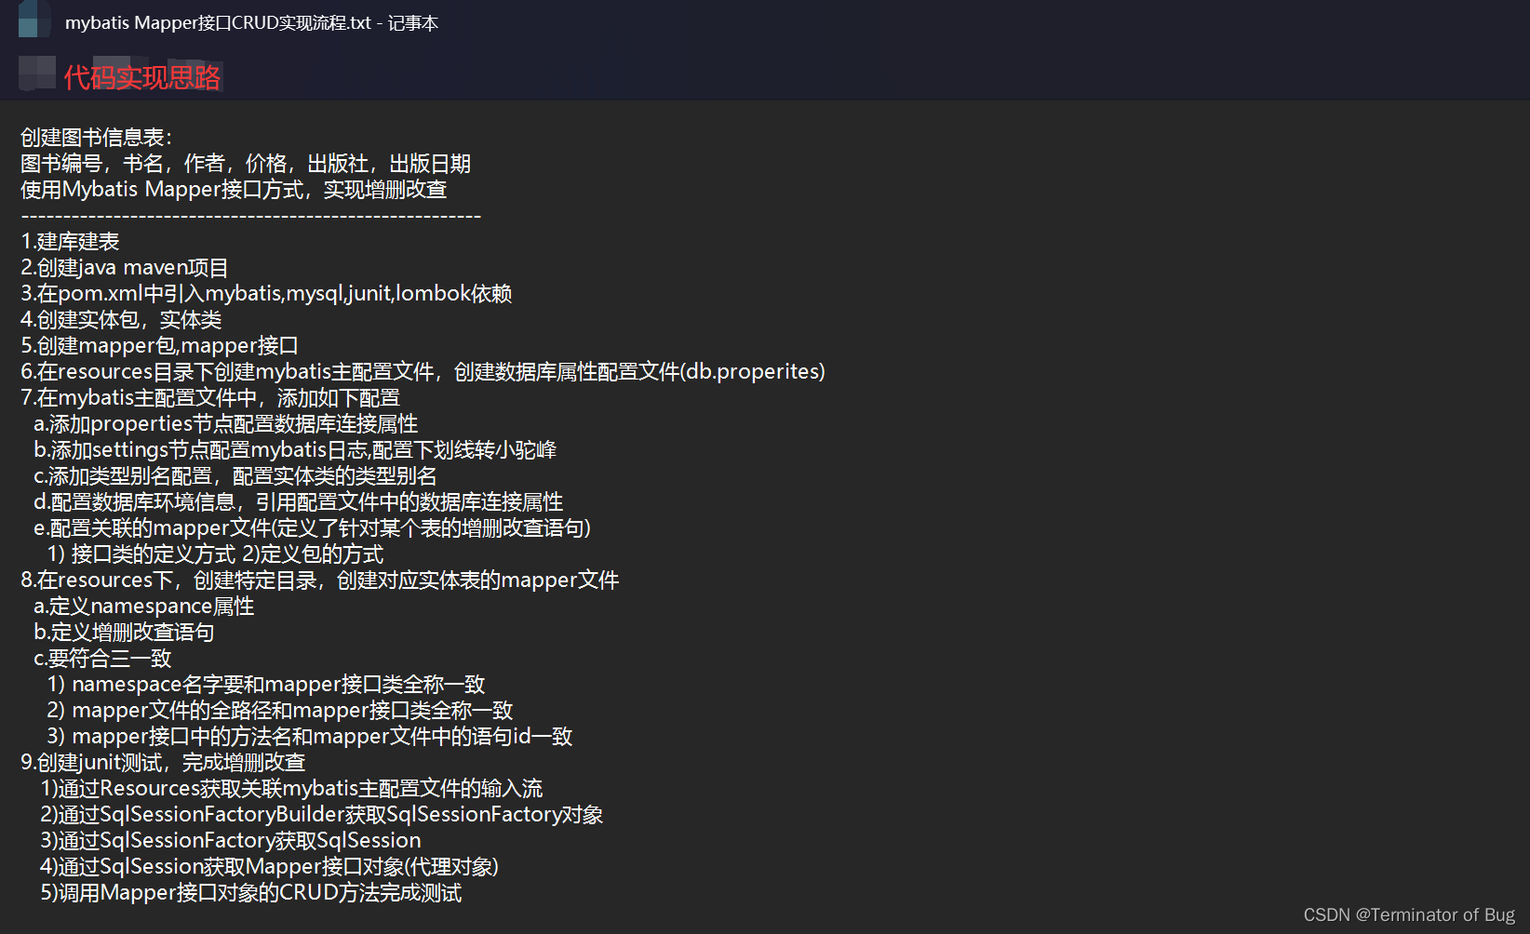Click the line 'b.添加settings节点配置mybatis日志'
Screen dimensions: 1530x934
pyautogui.click(x=295, y=450)
